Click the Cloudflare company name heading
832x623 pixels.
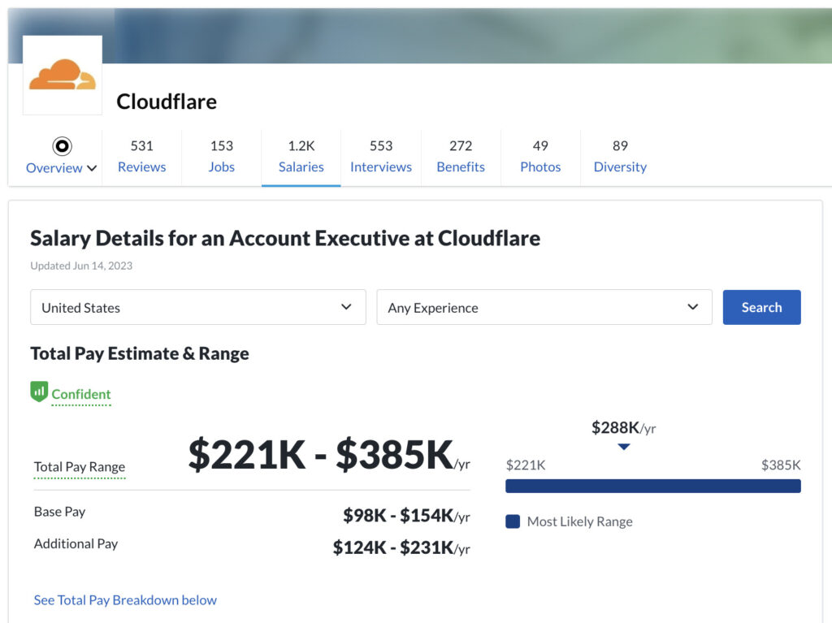coord(167,102)
